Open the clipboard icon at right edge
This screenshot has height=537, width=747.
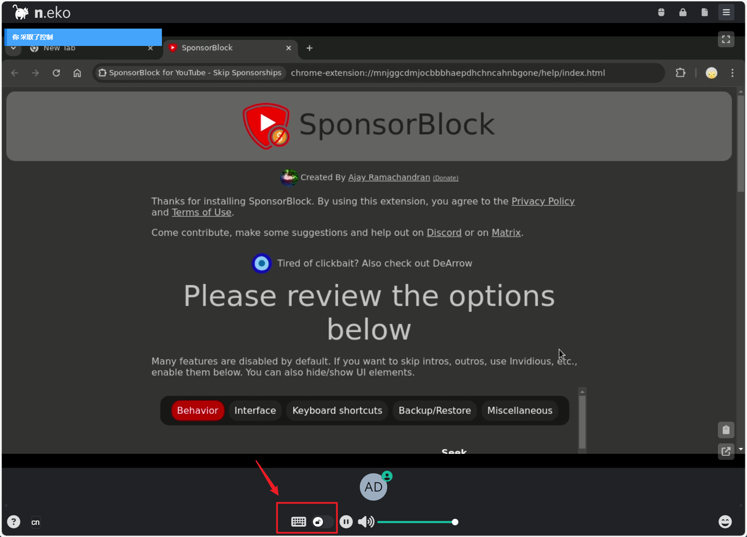pyautogui.click(x=726, y=430)
